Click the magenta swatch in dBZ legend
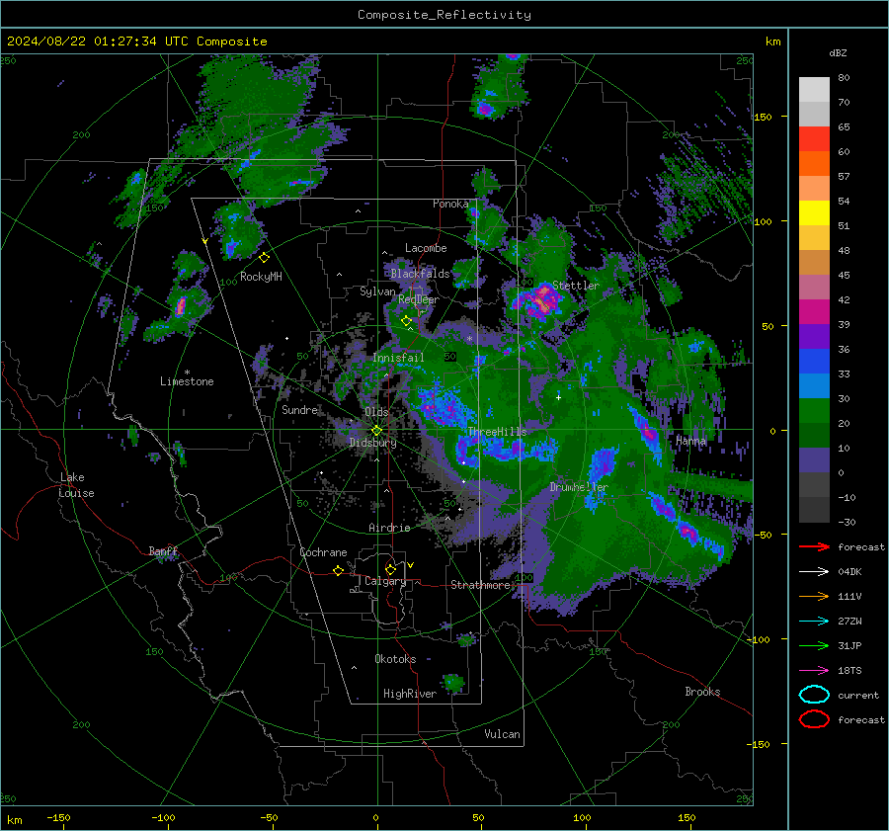The image size is (889, 831). [814, 312]
